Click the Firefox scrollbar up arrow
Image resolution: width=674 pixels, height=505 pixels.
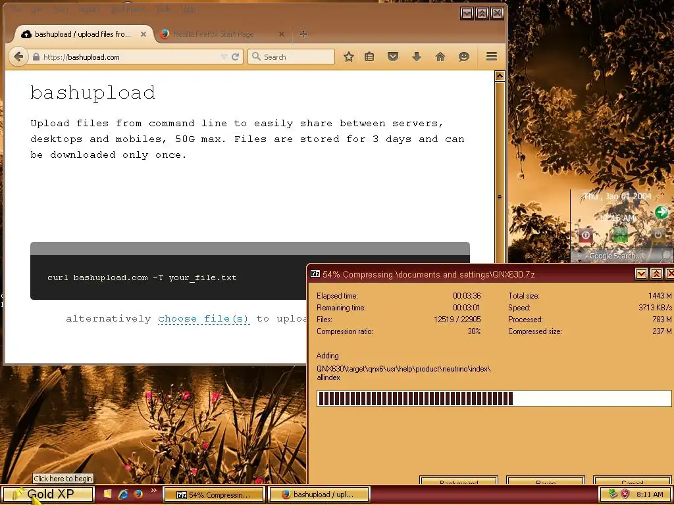[500, 76]
